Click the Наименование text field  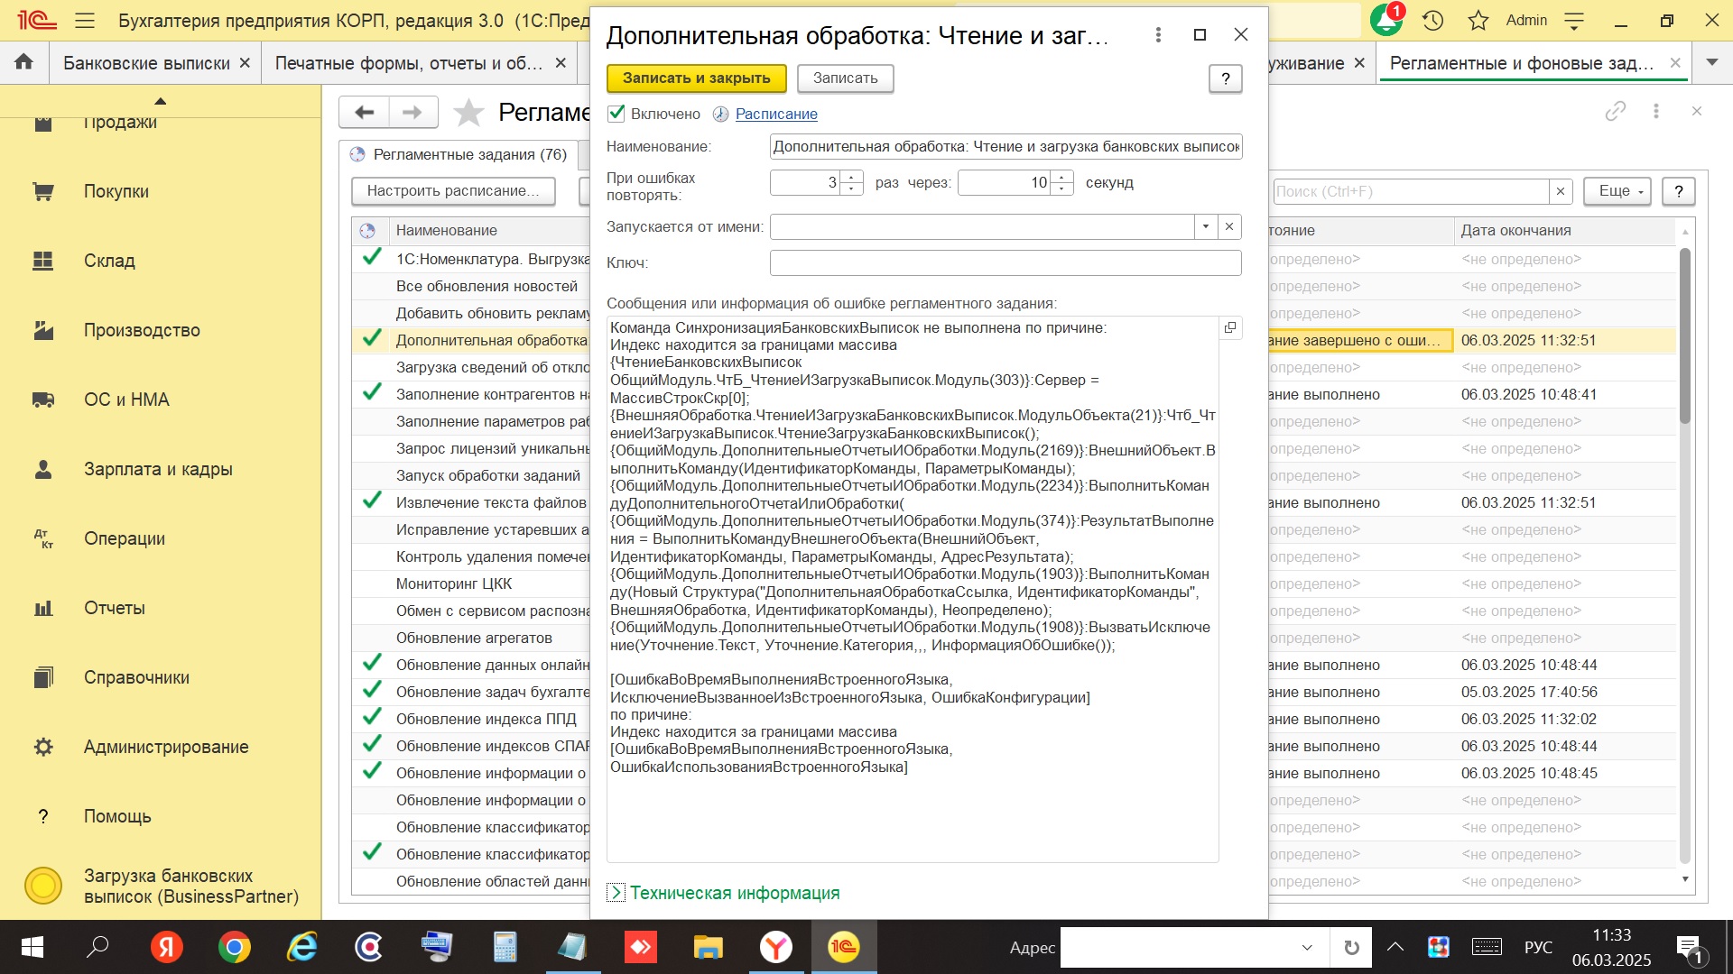[x=1006, y=146]
